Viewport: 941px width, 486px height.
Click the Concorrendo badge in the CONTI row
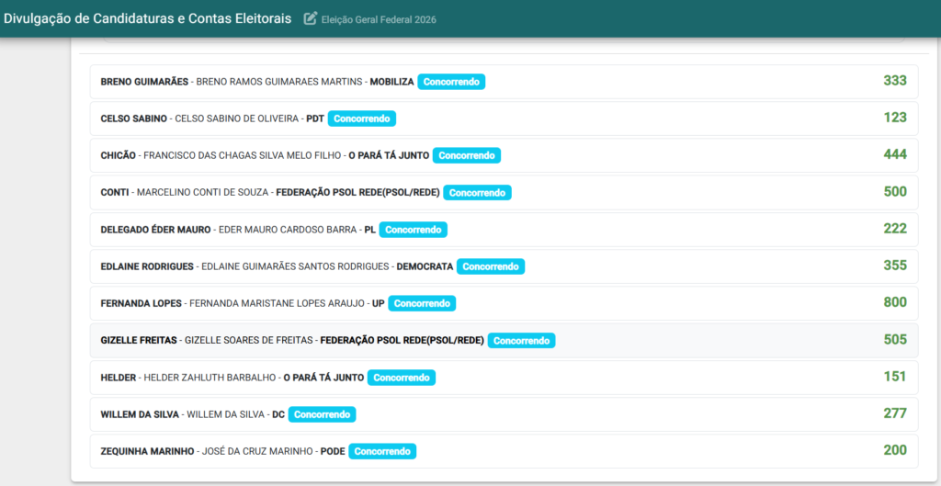click(x=477, y=193)
